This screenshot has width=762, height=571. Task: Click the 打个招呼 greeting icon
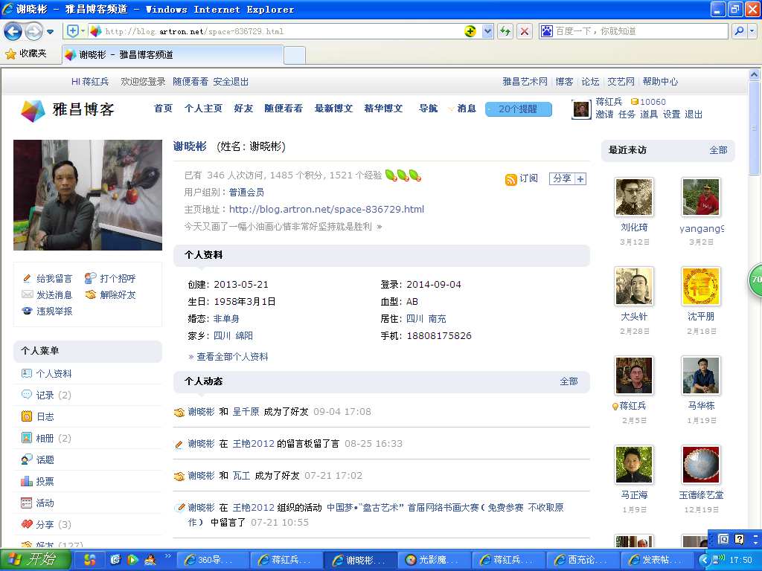91,279
